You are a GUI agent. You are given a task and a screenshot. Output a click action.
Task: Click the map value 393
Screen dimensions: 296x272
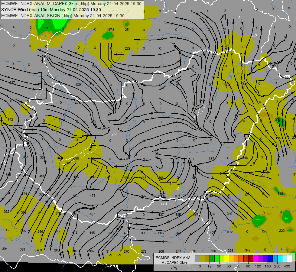(144, 233)
